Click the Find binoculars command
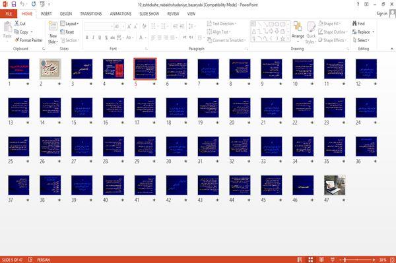This screenshot has width=396, height=263. click(358, 24)
